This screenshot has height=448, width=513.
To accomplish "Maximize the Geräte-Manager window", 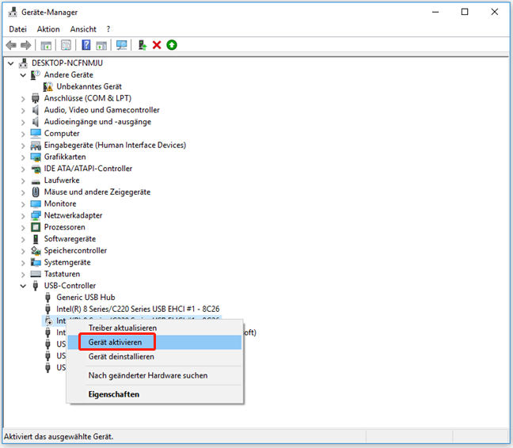I will [465, 12].
